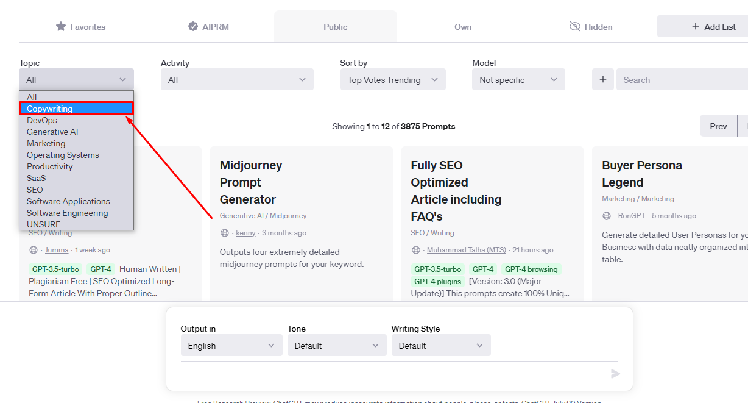
Task: Click the plus icon beside Search field
Action: (603, 80)
